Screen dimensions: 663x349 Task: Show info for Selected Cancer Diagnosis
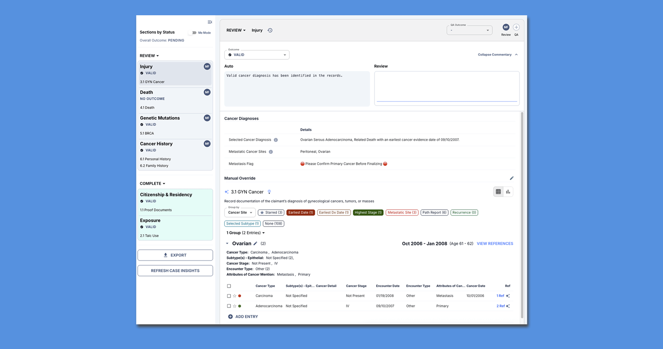click(x=276, y=140)
